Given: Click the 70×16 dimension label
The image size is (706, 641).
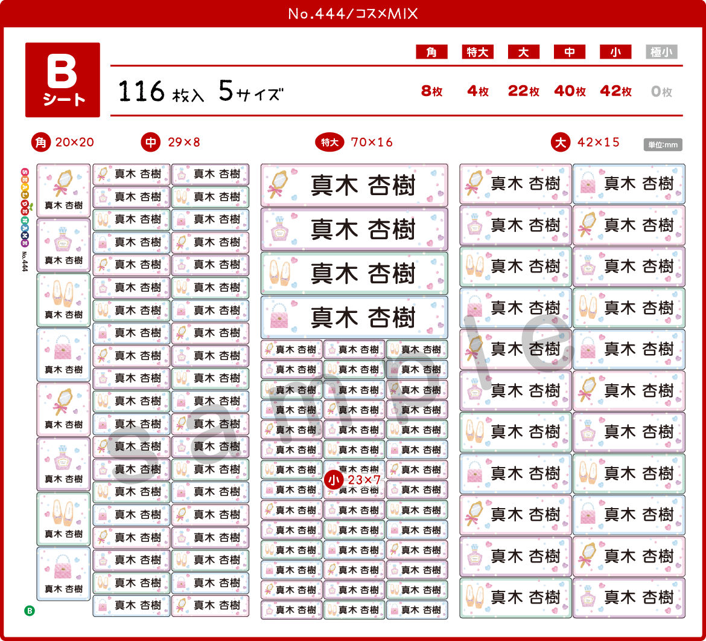Looking at the screenshot, I should click(x=372, y=143).
